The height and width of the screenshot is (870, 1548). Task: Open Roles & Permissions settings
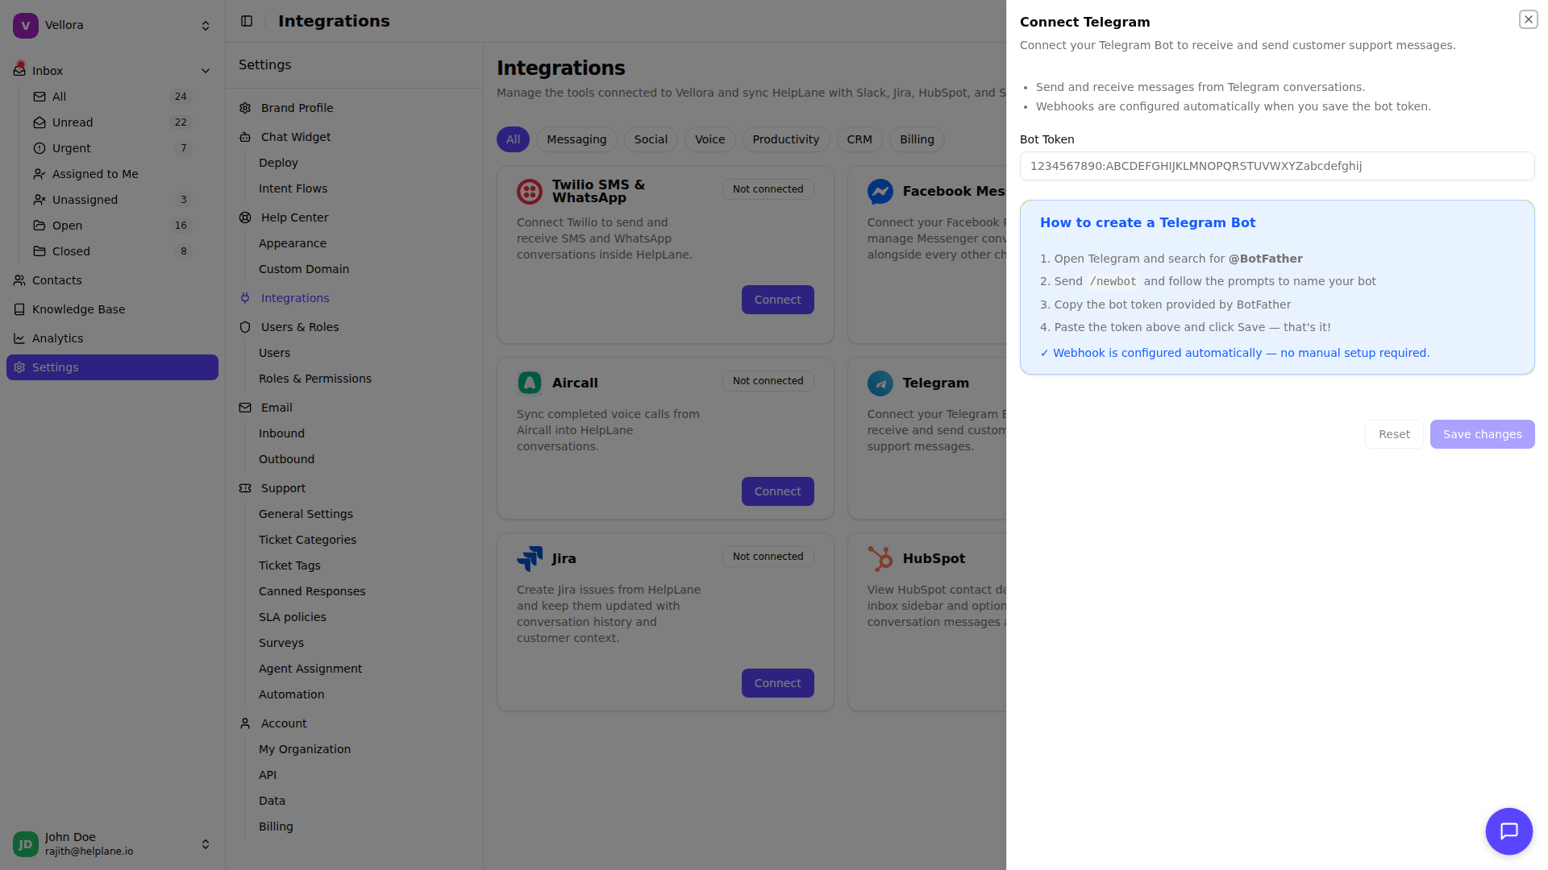click(x=315, y=379)
